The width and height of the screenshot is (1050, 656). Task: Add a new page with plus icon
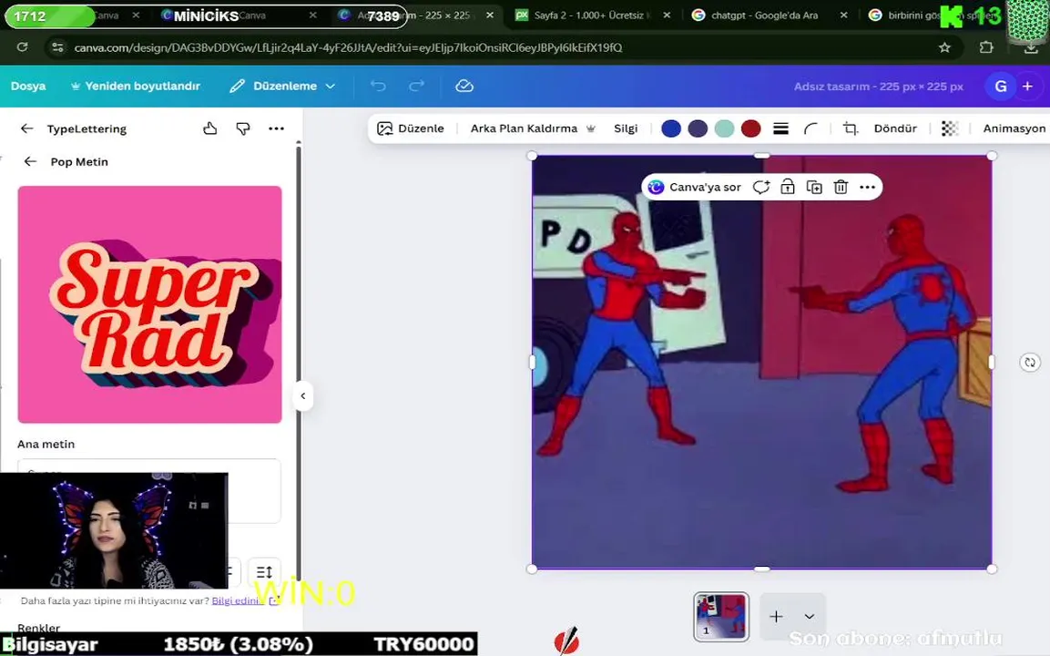[776, 617]
